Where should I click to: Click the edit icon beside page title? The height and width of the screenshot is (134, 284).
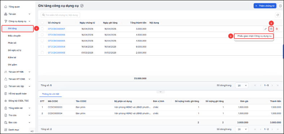pos(82,6)
